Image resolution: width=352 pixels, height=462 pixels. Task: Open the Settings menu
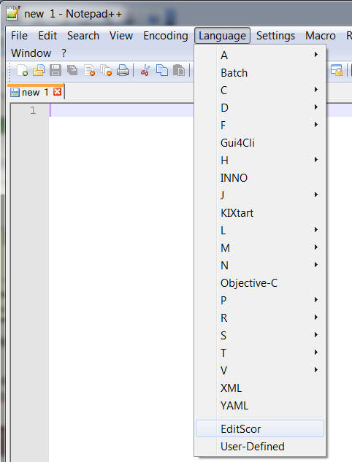(x=275, y=36)
